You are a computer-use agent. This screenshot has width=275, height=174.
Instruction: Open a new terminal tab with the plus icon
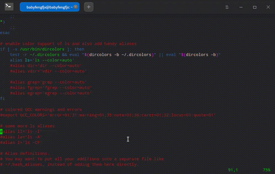[x=88, y=7]
